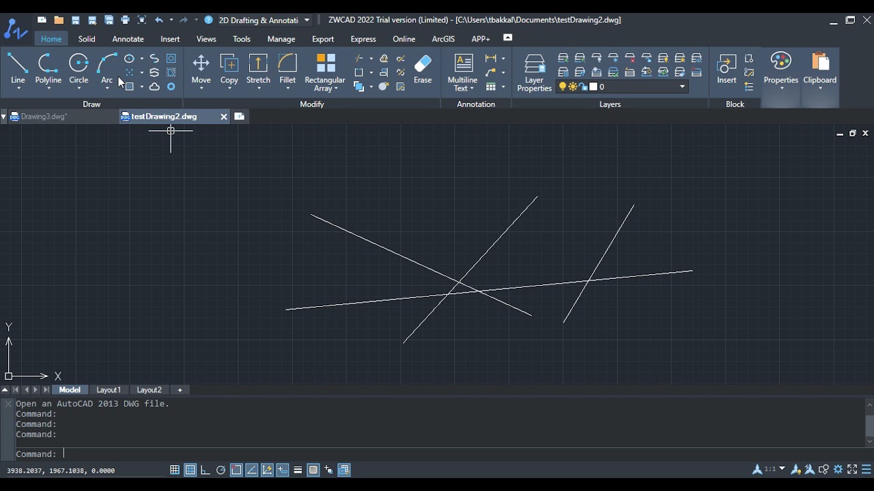Screen dimensions: 874x491
Task: Open the Manage ribbon tab
Action: tap(281, 39)
